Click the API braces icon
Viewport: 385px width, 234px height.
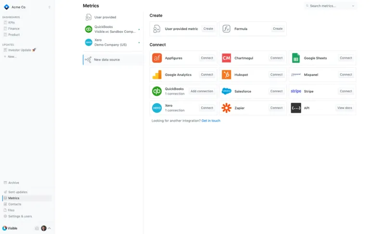[296, 108]
